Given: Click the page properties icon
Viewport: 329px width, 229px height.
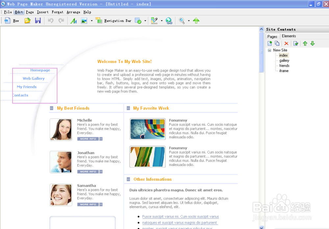Looking at the screenshot, I should (296, 44).
